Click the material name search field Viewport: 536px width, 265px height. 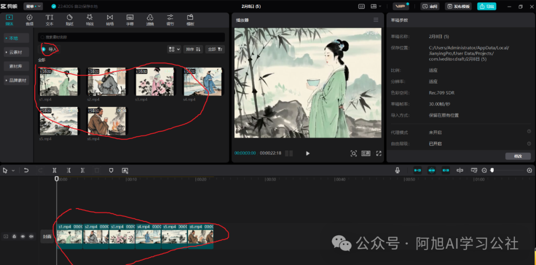point(131,37)
